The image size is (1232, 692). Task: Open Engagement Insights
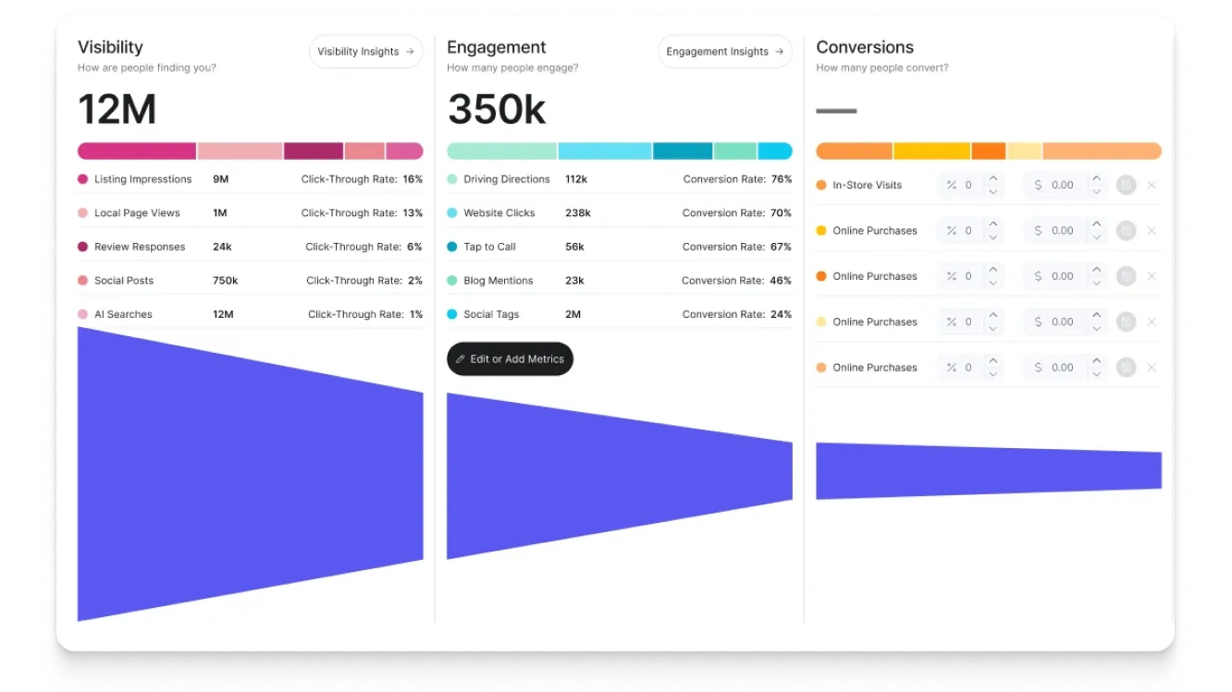[x=724, y=52]
